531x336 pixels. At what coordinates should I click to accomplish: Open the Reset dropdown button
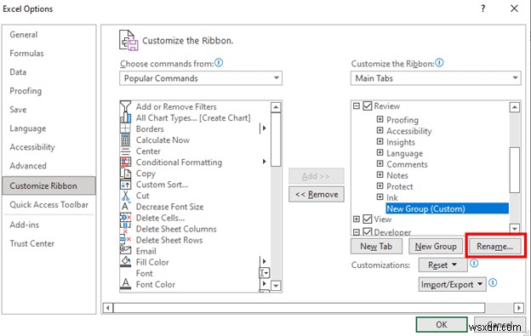[442, 265]
